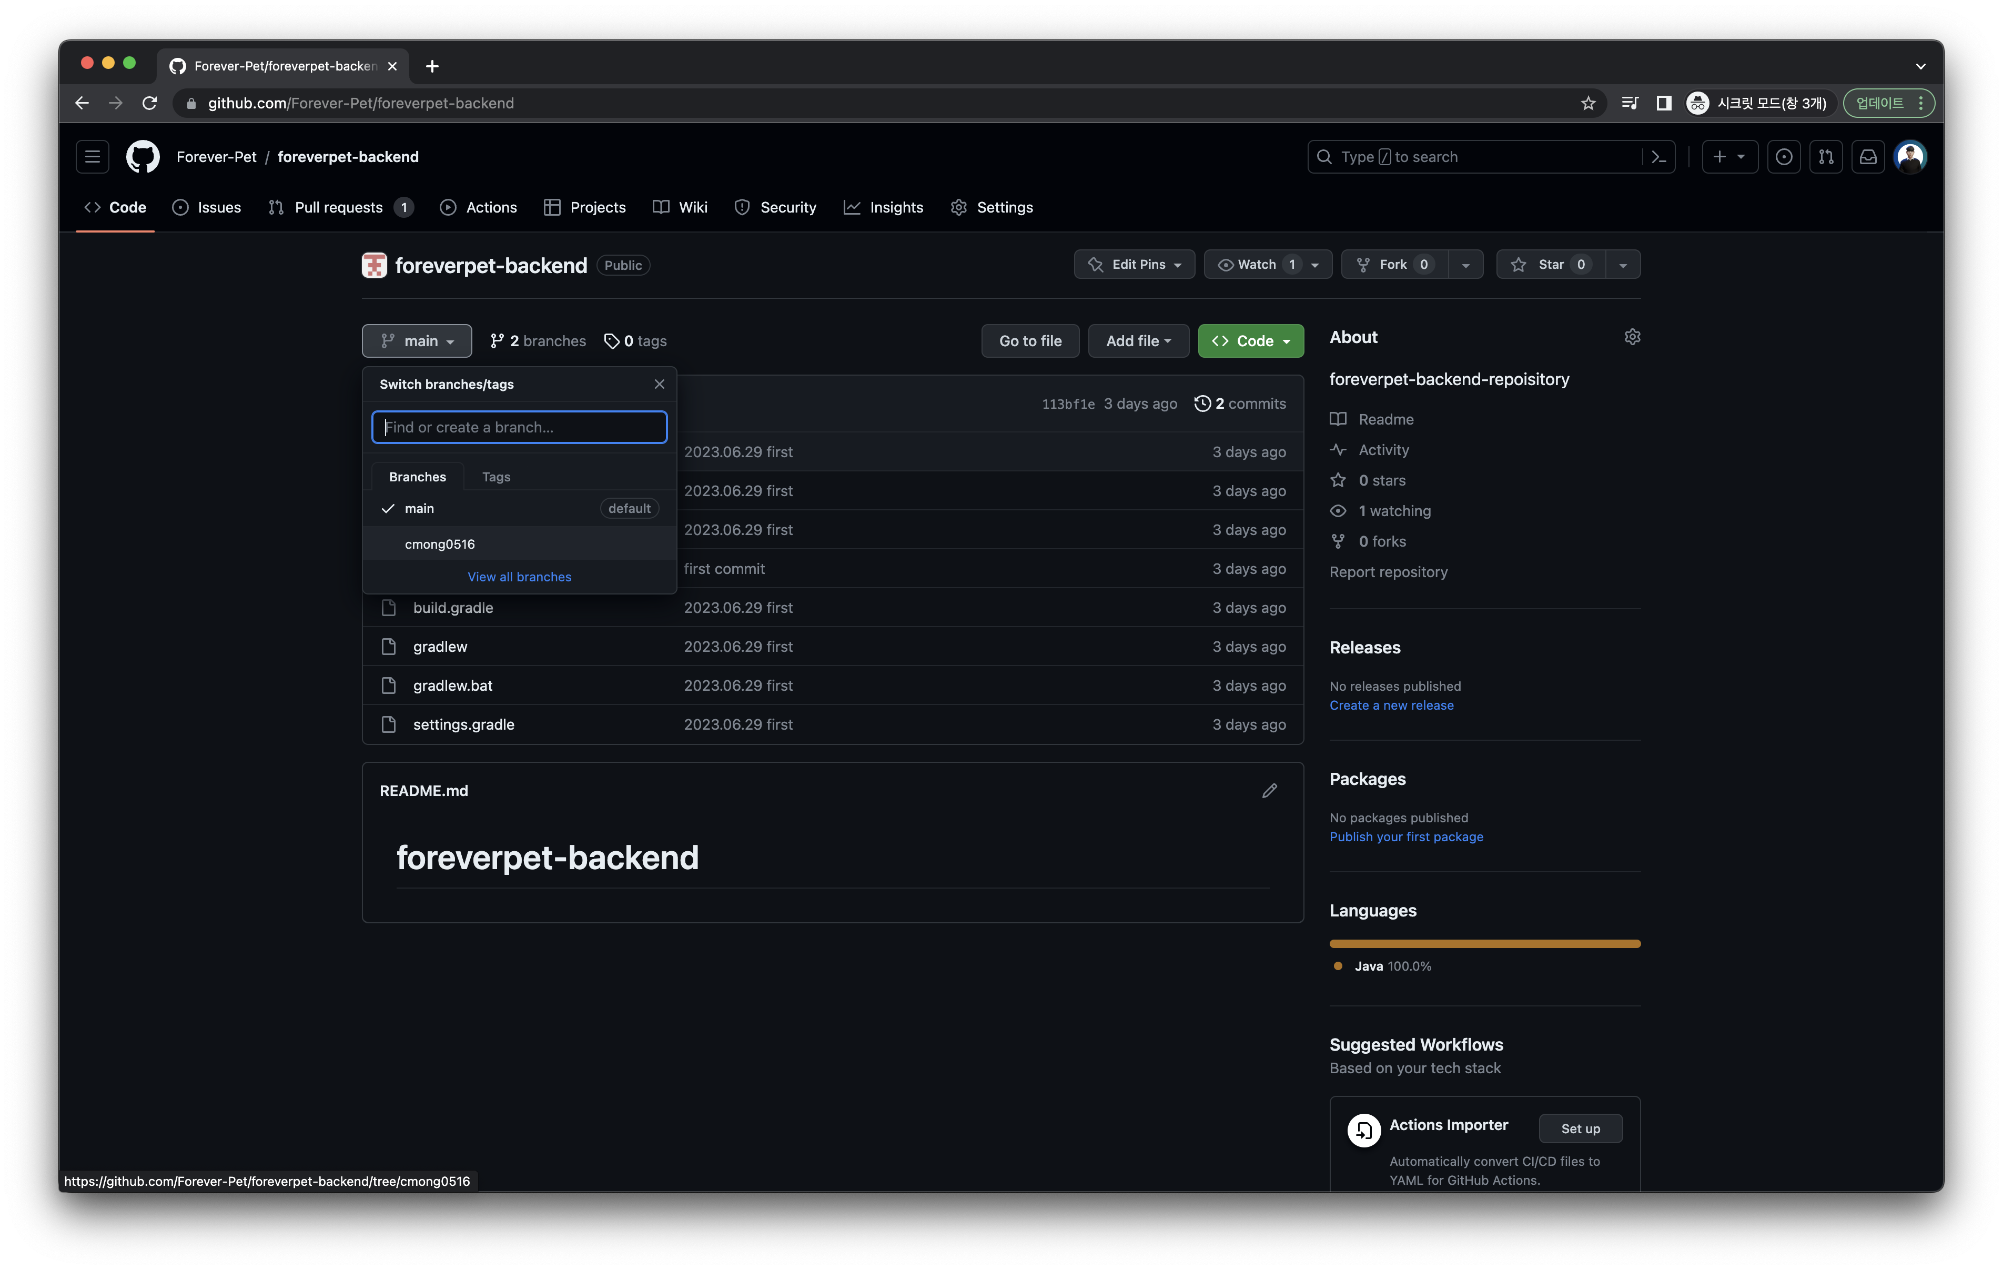Open the Add file dropdown
Viewport: 2003px width, 1270px height.
(x=1138, y=341)
